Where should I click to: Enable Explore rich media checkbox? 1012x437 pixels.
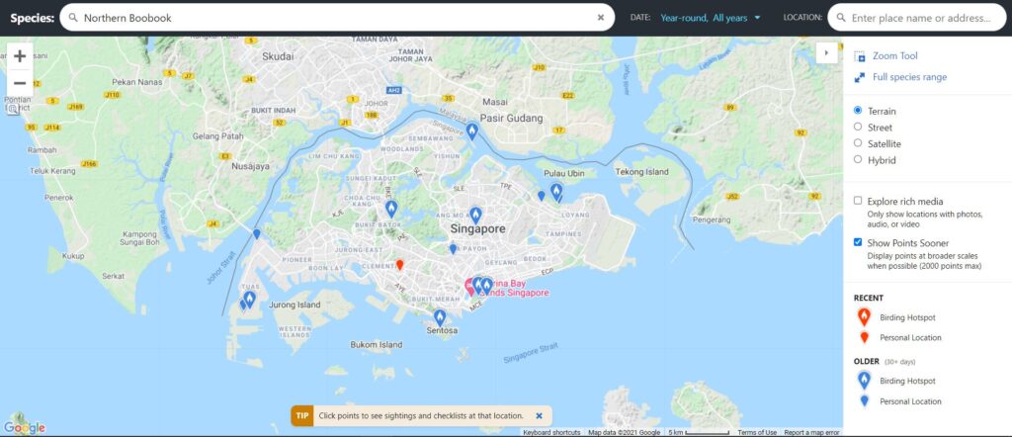tap(858, 201)
